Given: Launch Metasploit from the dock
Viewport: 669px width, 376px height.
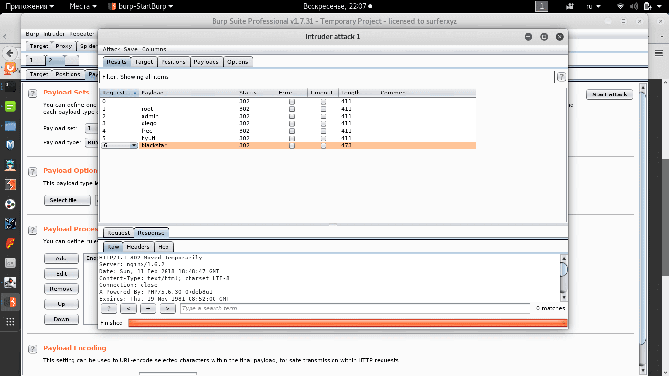Looking at the screenshot, I should coord(10,145).
